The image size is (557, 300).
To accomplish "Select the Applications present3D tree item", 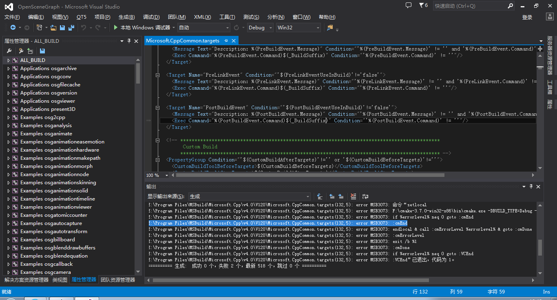I will [x=48, y=109].
